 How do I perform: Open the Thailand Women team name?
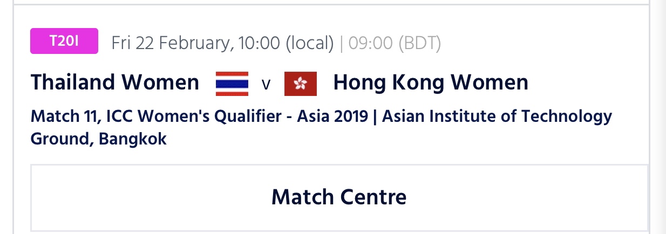click(x=115, y=82)
